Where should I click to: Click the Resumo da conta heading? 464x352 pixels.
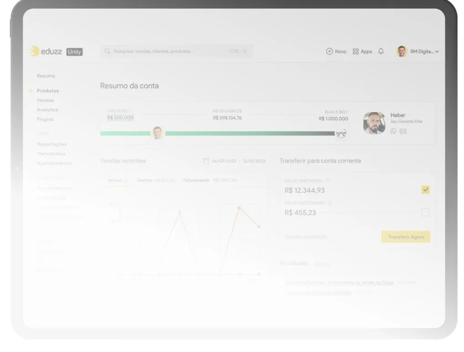coord(129,86)
